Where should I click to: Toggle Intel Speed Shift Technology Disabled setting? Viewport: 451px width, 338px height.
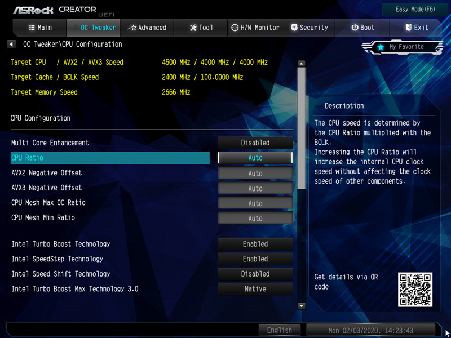[255, 274]
